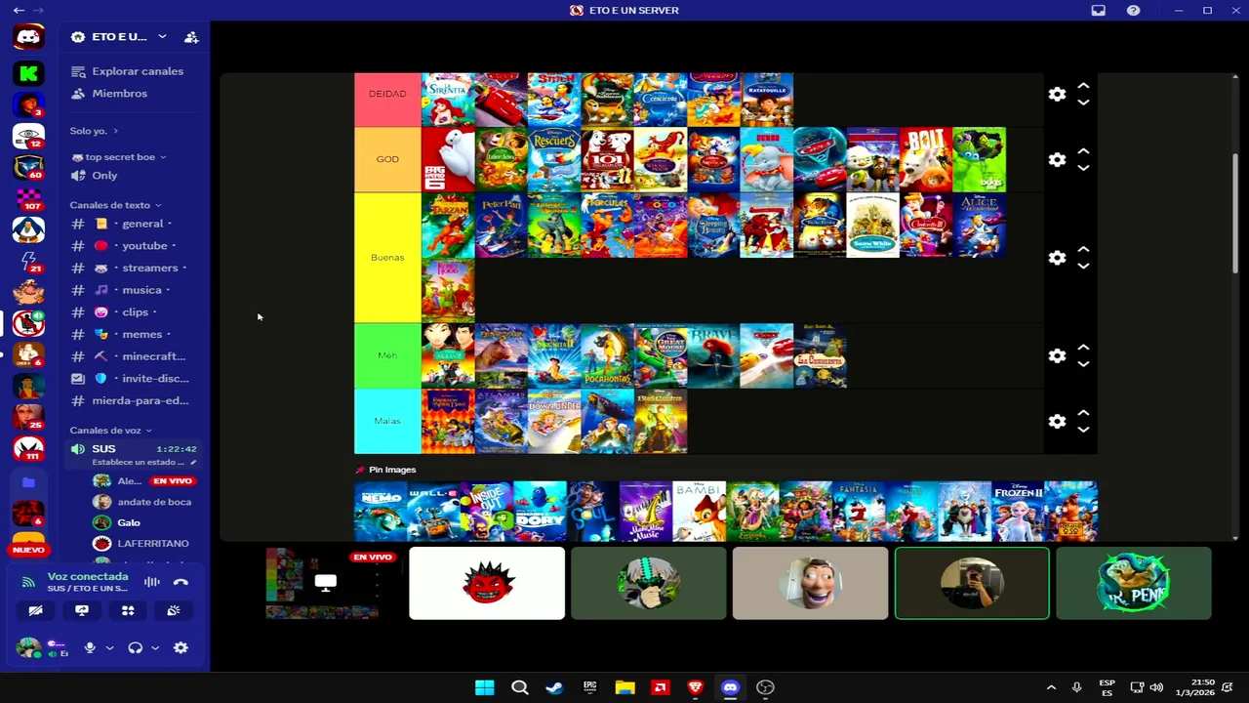Image resolution: width=1249 pixels, height=703 pixels.
Task: Show hidden system tray icons chevron
Action: pyautogui.click(x=1051, y=687)
